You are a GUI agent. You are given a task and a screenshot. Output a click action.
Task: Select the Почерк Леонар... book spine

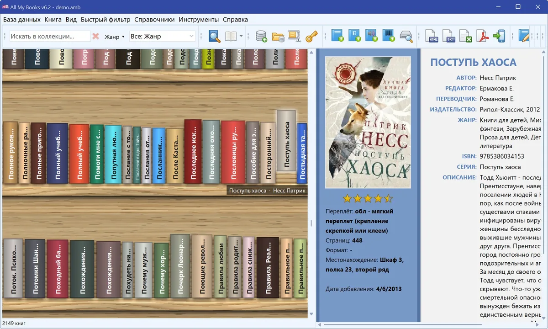(x=180, y=265)
